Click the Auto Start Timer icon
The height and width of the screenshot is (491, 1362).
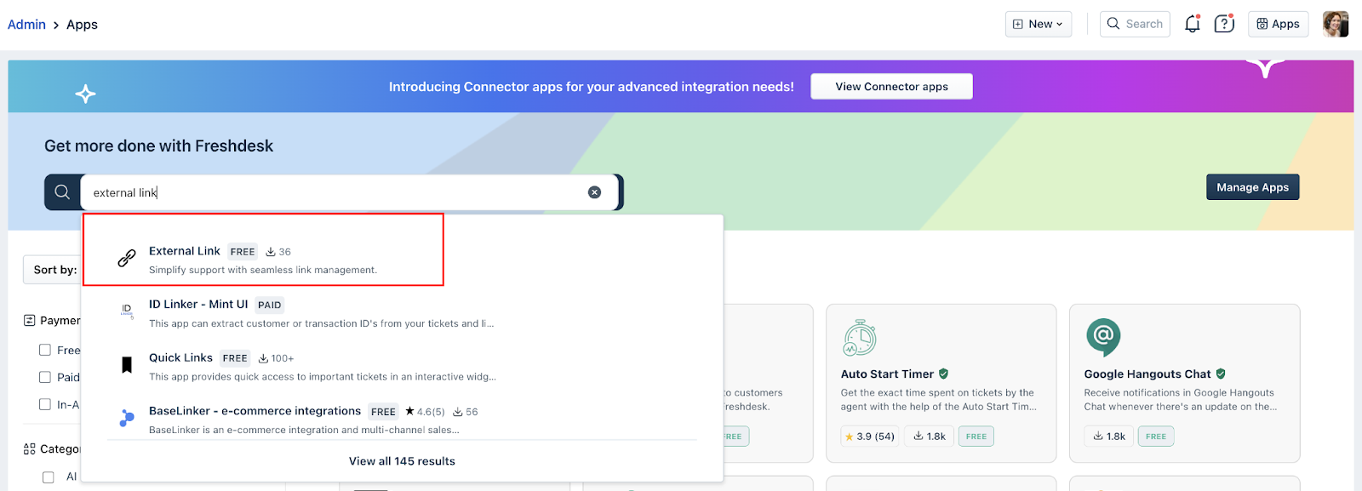coord(860,338)
